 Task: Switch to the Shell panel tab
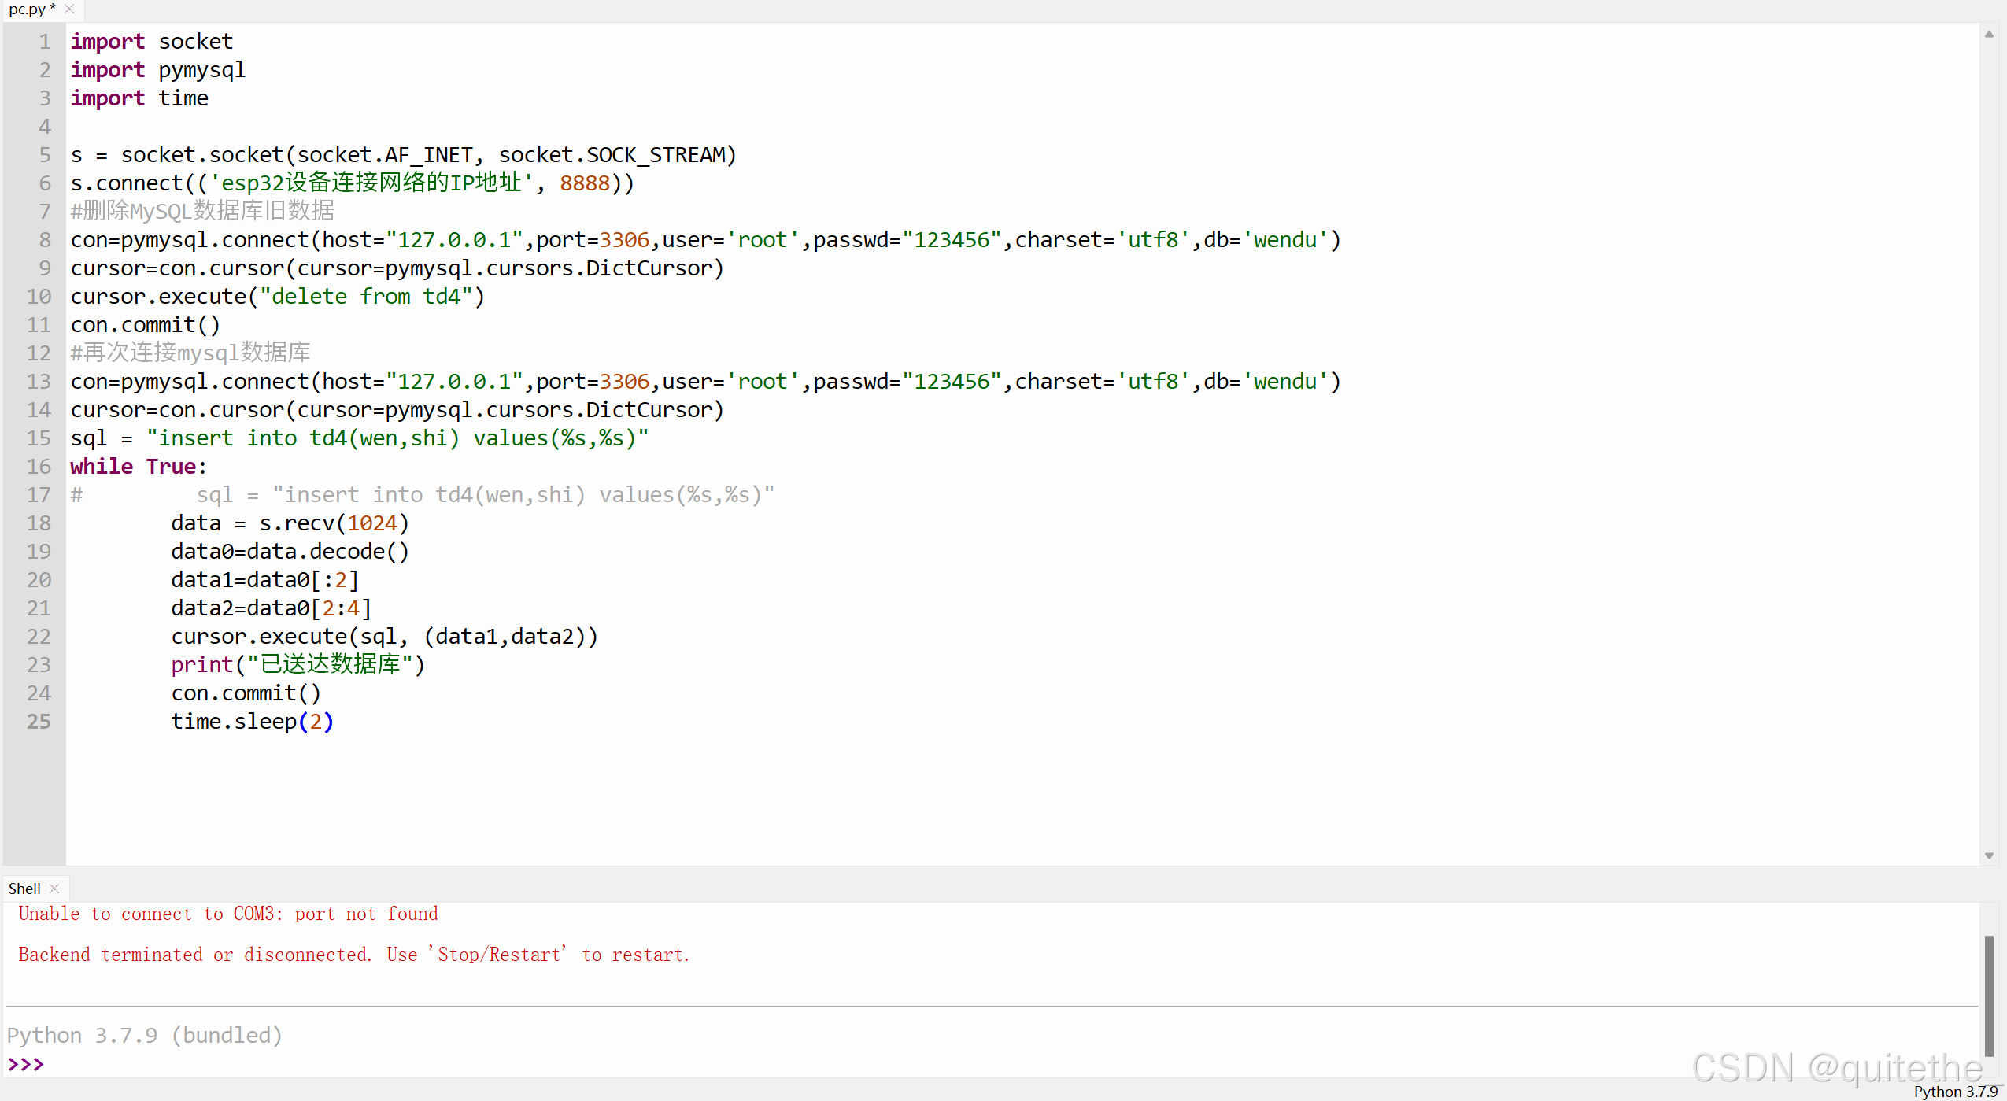tap(24, 889)
